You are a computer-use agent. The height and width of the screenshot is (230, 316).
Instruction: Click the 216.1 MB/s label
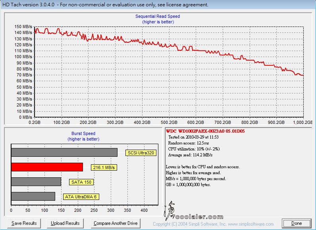pyautogui.click(x=104, y=167)
